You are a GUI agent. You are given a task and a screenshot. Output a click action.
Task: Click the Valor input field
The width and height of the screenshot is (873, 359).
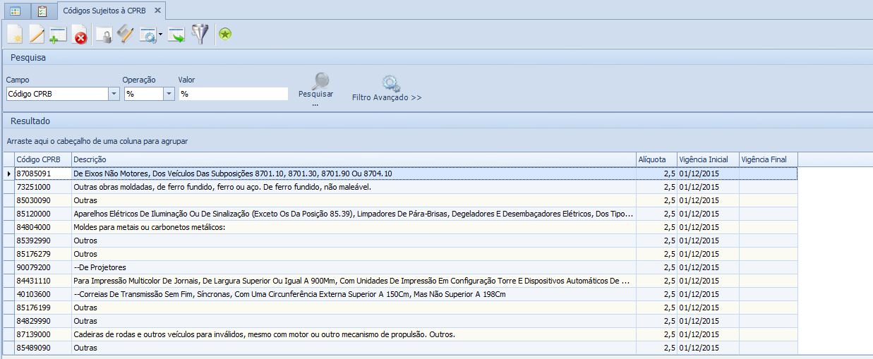click(x=234, y=94)
